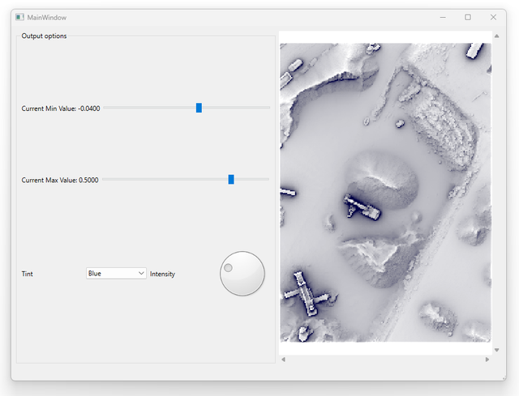
Task: Click the scroll right arrow under the image
Action: click(487, 360)
